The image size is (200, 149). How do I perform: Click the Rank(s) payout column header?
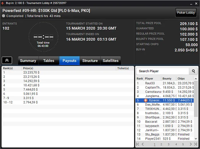12,68
